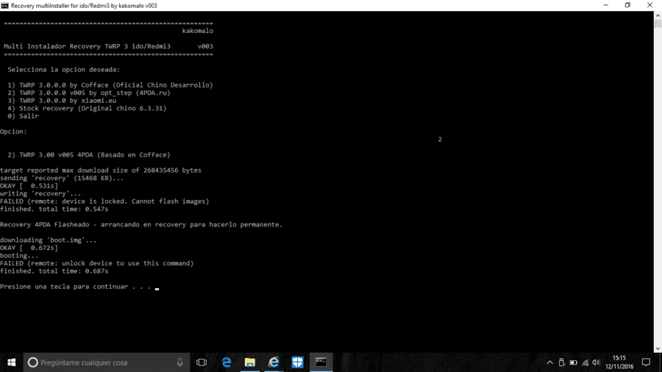Open the Windows Store taskbar icon
The width and height of the screenshot is (662, 372).
tap(297, 362)
